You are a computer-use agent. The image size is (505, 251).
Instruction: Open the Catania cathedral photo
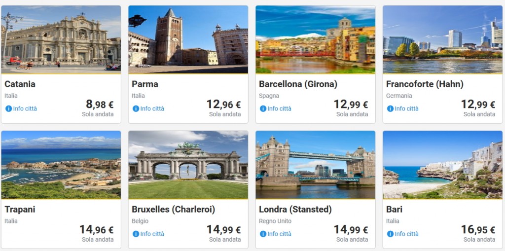[x=61, y=39]
